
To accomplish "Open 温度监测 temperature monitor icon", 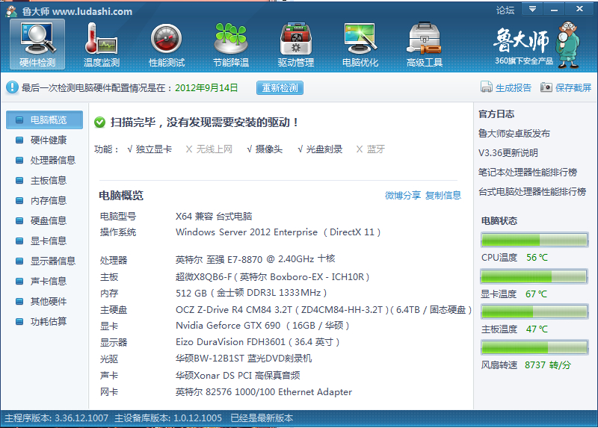I will tap(102, 44).
